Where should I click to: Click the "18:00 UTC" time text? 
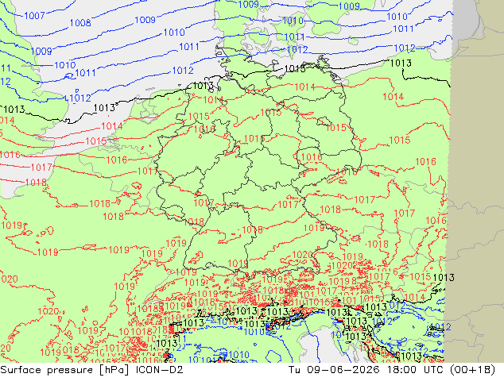click(x=414, y=370)
